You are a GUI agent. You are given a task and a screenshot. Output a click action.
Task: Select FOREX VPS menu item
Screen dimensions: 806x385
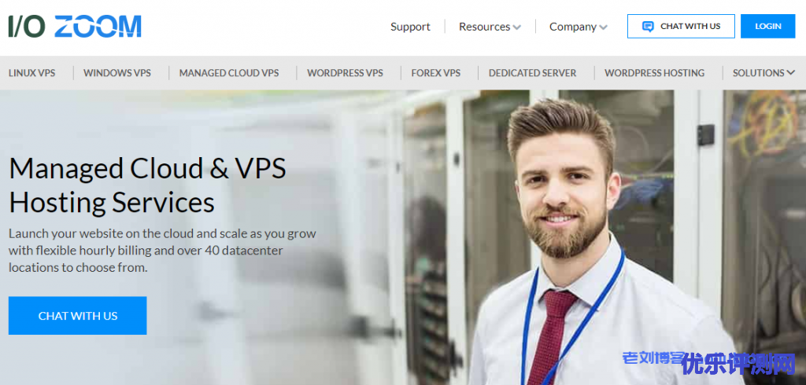pos(436,73)
